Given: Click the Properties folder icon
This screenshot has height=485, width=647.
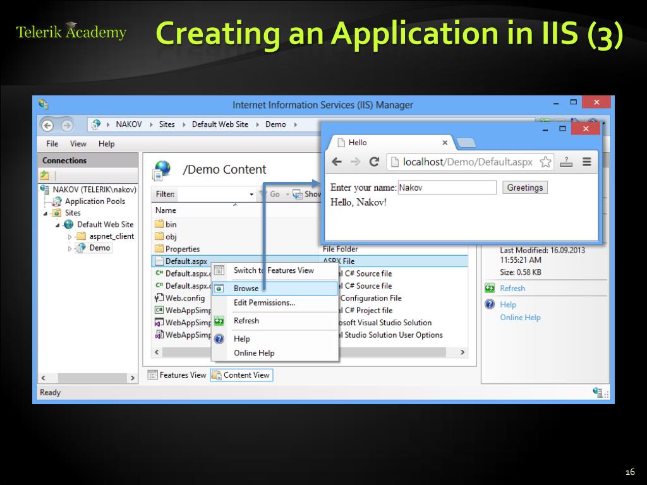Looking at the screenshot, I should 159,249.
